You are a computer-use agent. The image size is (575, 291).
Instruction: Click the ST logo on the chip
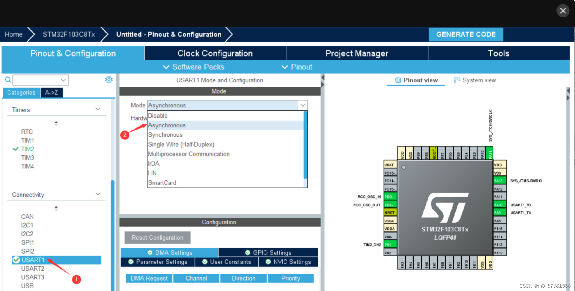coord(445,208)
